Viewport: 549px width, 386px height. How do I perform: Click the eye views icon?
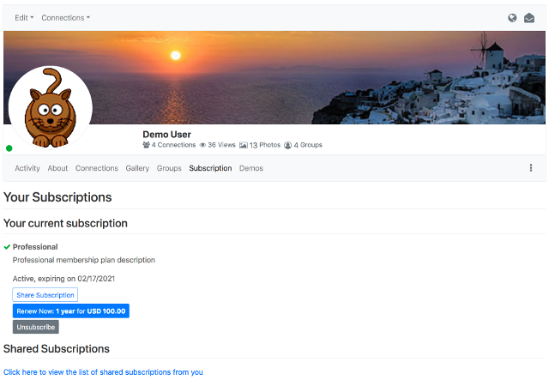click(x=202, y=145)
